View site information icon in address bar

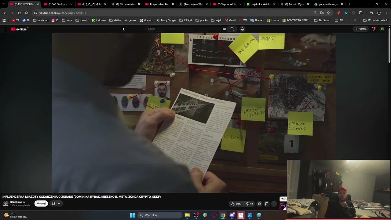click(35, 13)
